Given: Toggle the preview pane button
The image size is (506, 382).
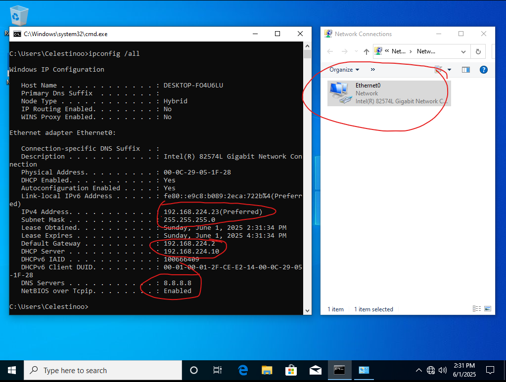Looking at the screenshot, I should 465,70.
